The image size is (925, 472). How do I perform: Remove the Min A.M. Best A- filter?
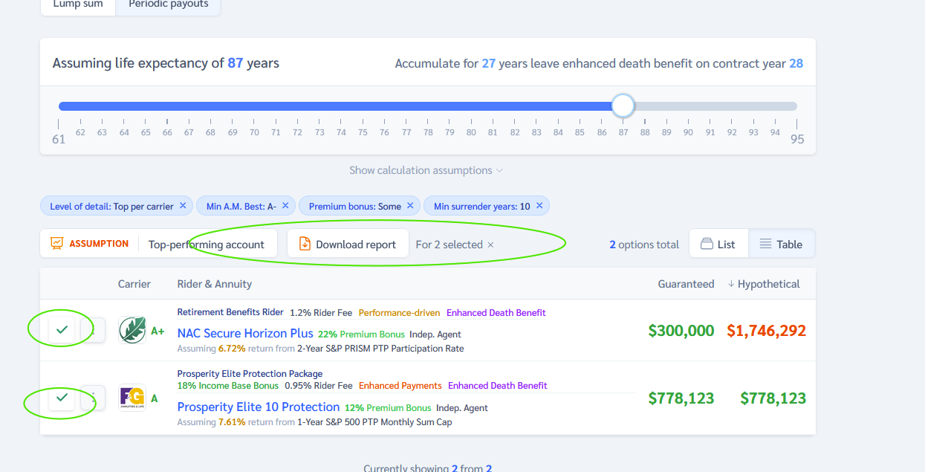click(285, 206)
